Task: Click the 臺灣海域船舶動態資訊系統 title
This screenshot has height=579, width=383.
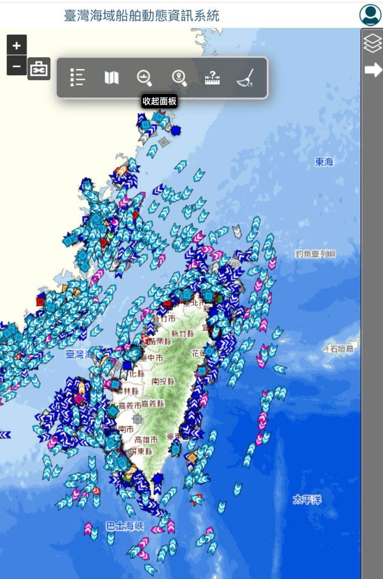Action: pos(141,16)
